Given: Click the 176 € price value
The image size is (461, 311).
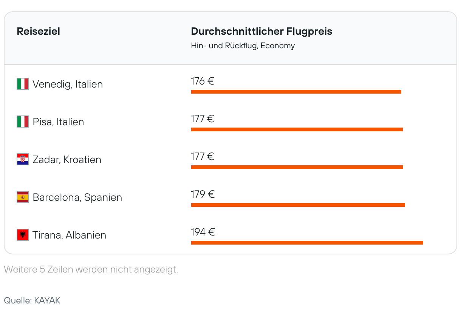Looking at the screenshot, I should tap(203, 81).
